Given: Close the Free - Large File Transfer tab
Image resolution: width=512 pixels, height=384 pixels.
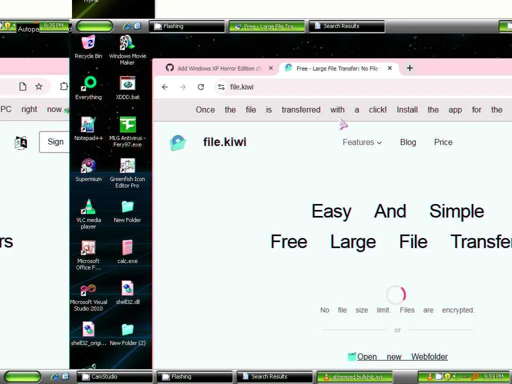Looking at the screenshot, I should [389, 68].
